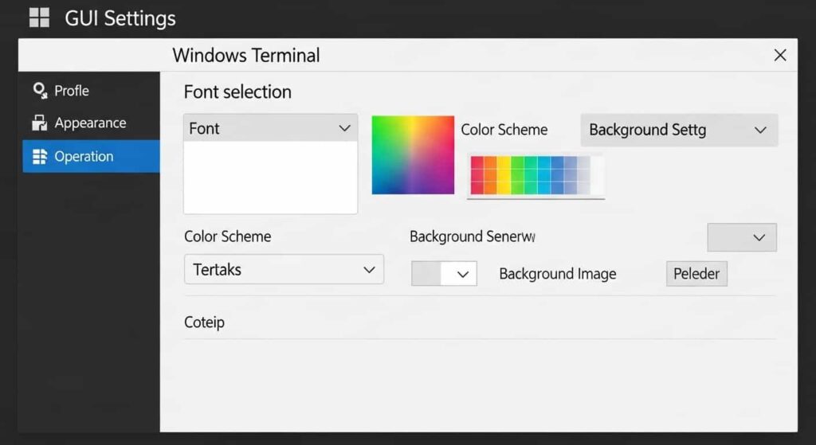
Task: Click the Appearance sidebar icon
Action: click(40, 123)
